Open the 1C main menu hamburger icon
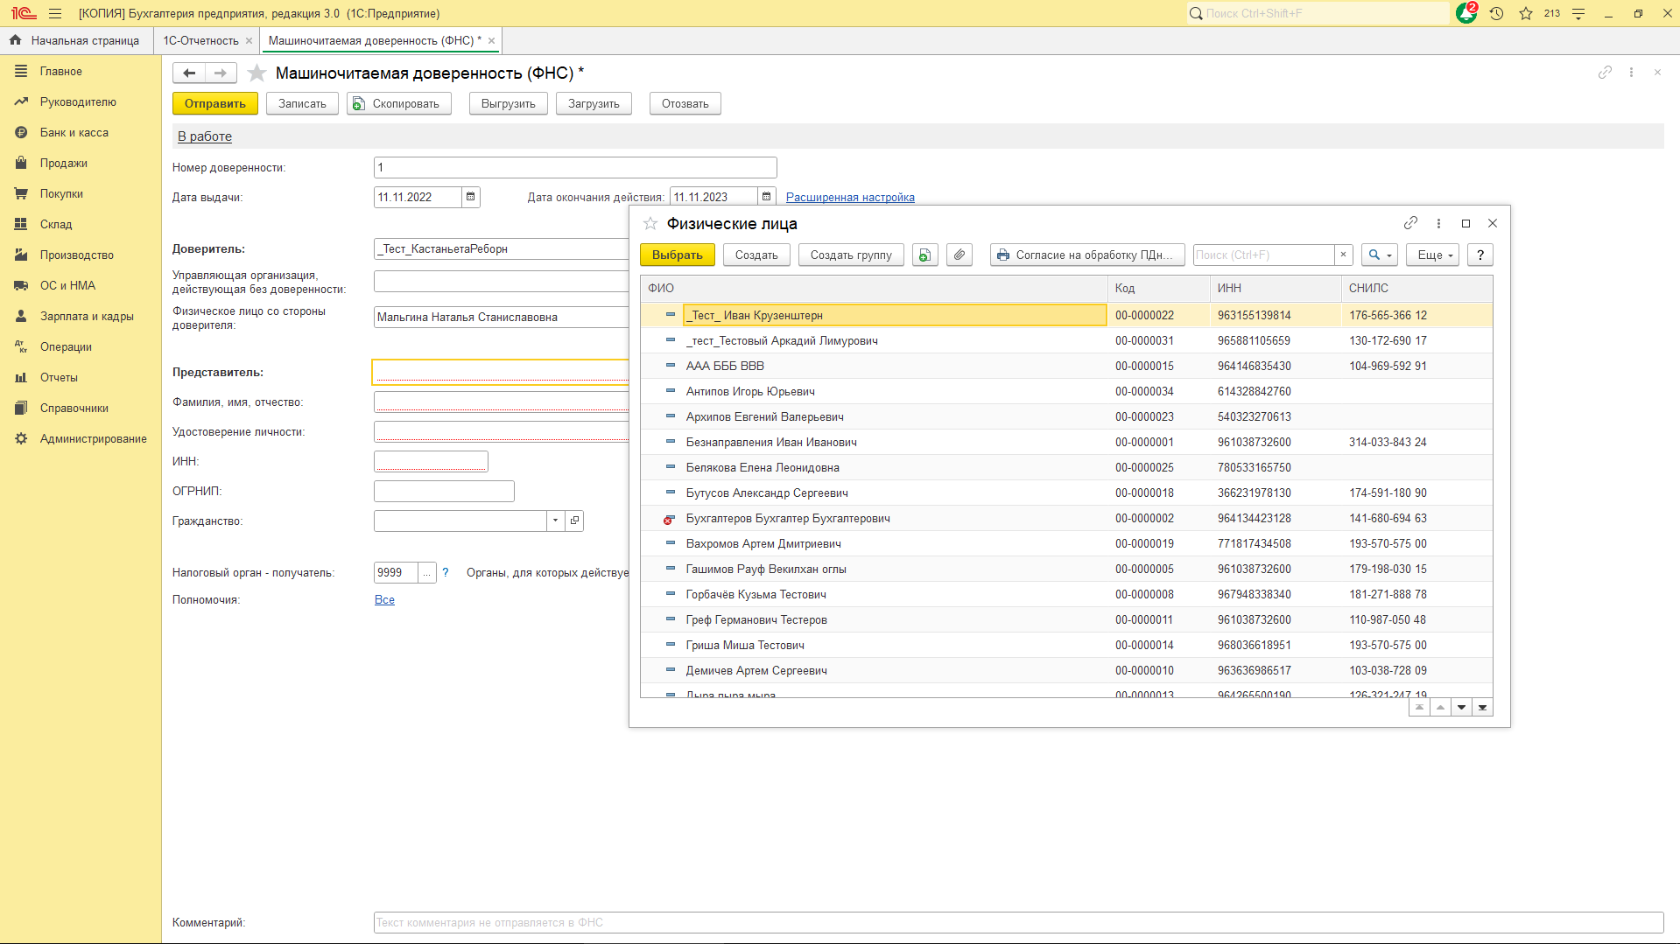 [x=55, y=13]
